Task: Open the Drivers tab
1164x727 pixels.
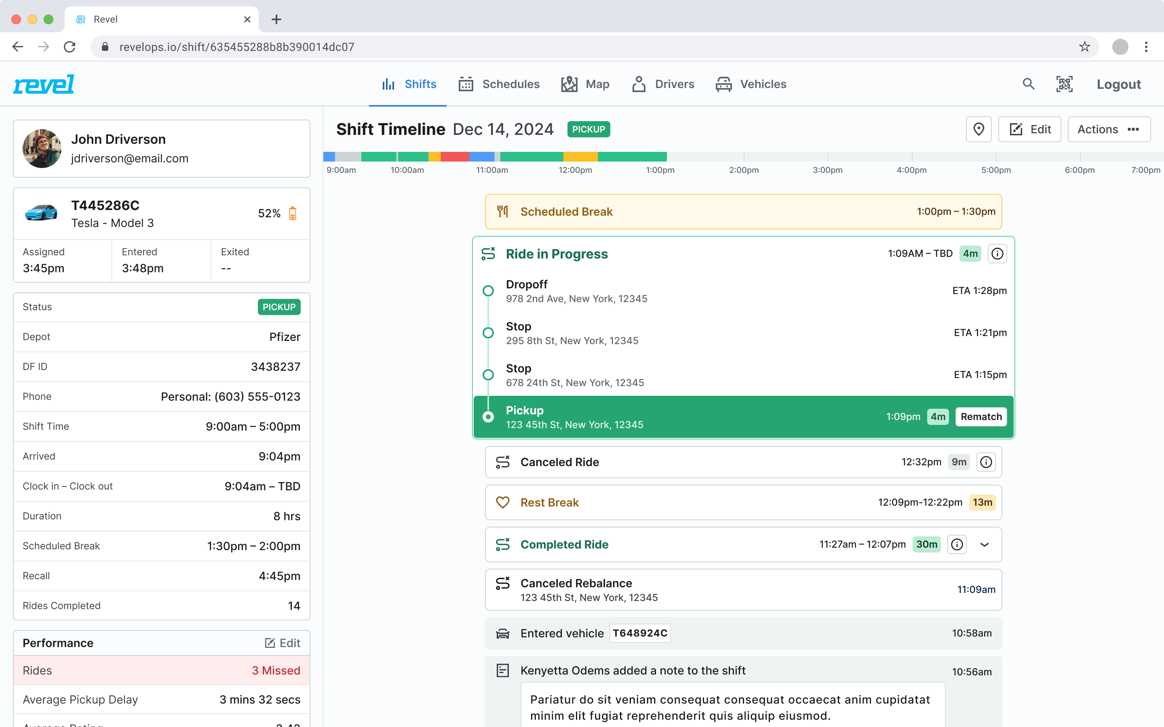Action: 663,84
